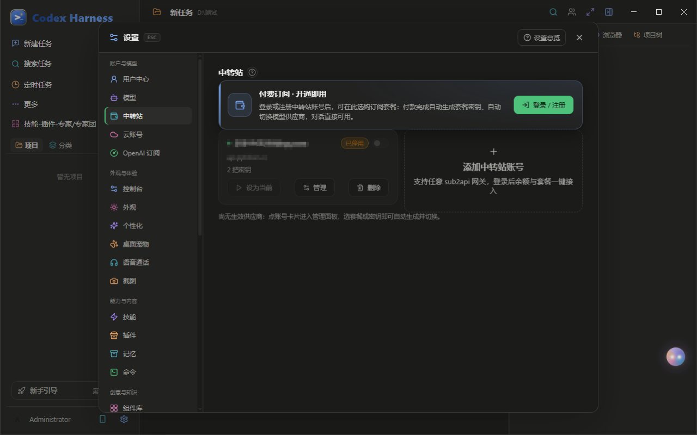Open 外观 appearance settings

pos(148,207)
